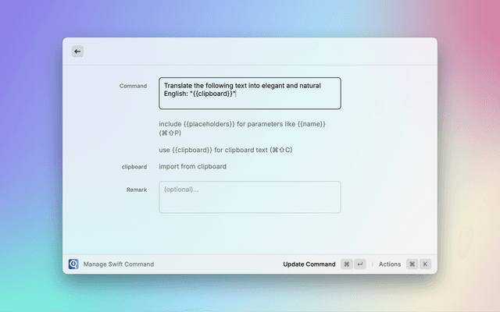Viewport: 500px width, 312px height.
Task: Click the Command field label
Action: [133, 86]
